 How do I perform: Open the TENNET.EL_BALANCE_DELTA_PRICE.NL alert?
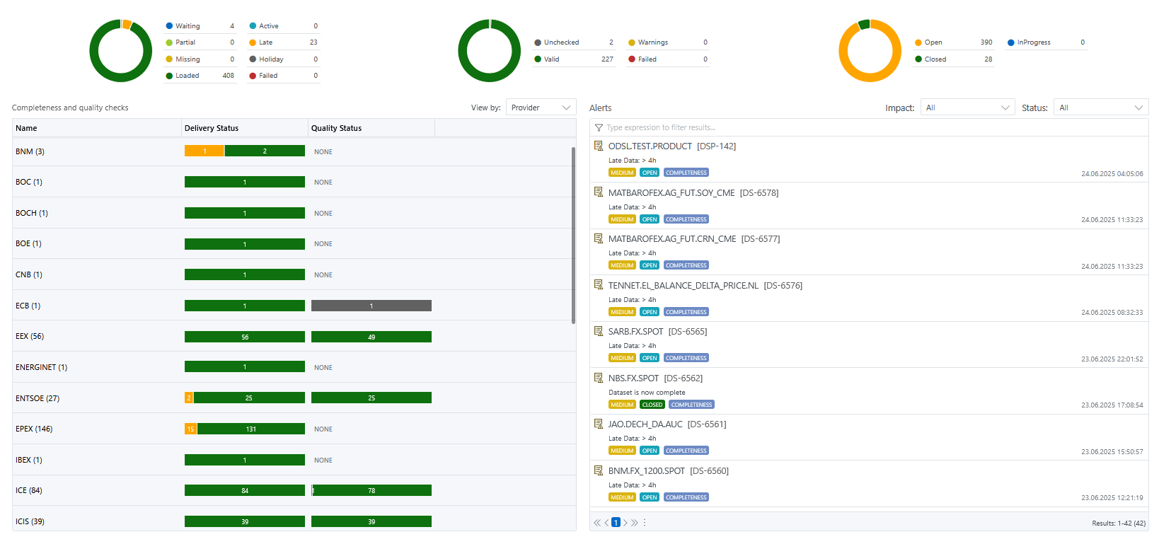coord(683,286)
